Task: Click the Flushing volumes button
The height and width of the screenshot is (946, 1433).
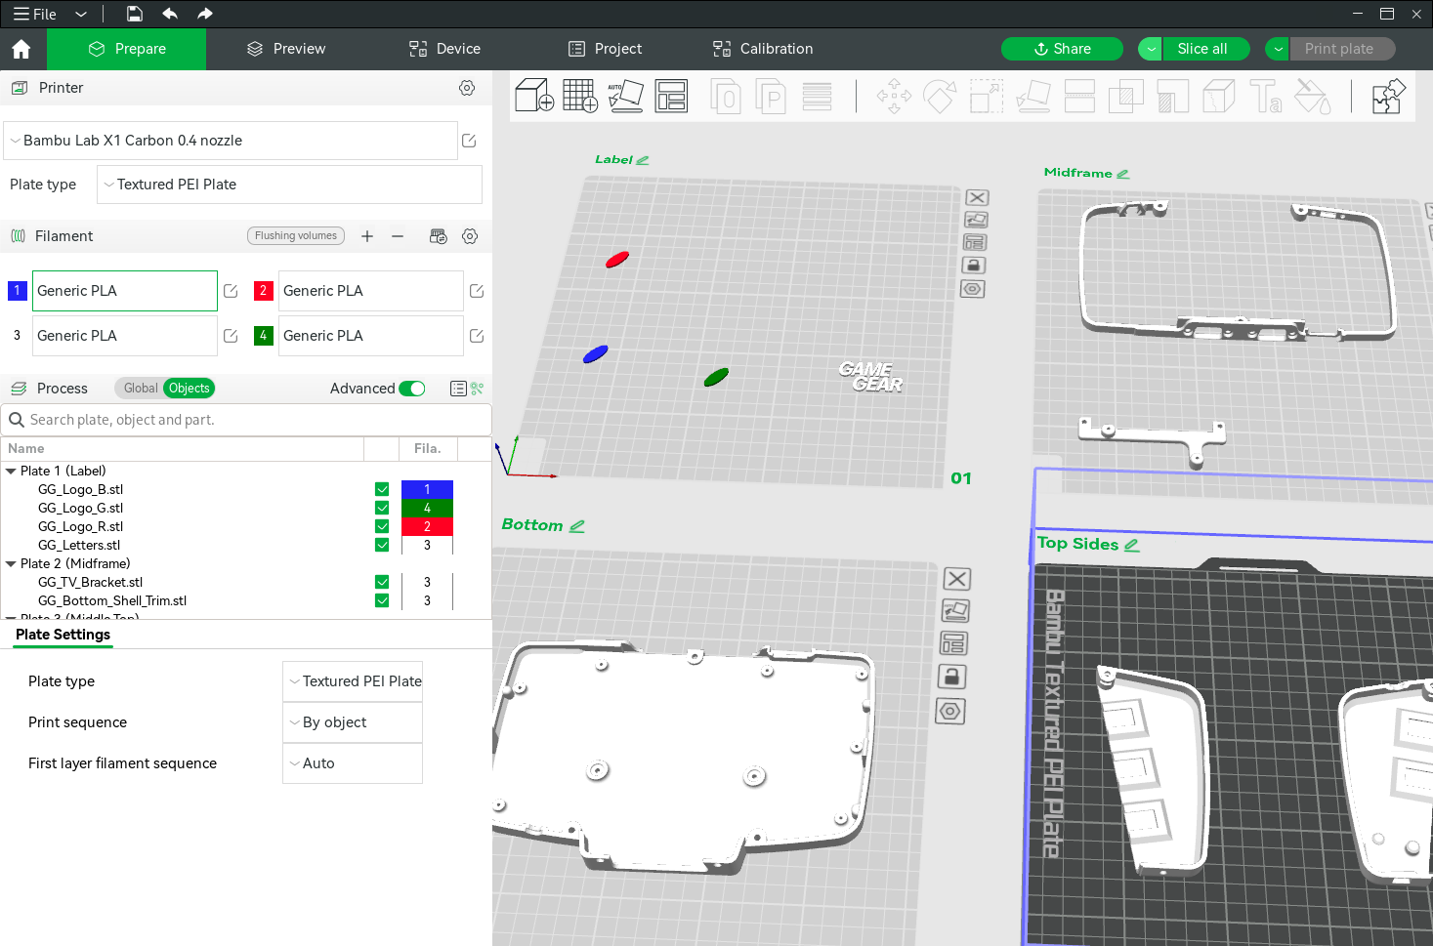Action: tap(296, 236)
